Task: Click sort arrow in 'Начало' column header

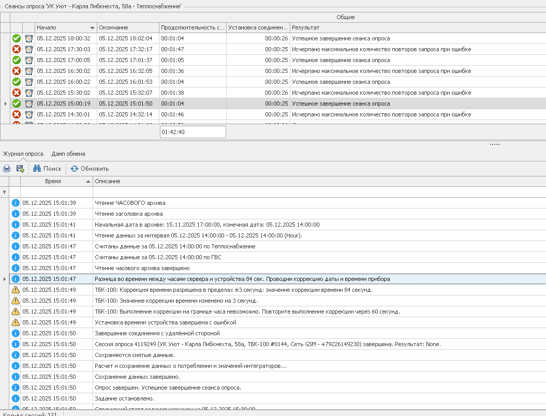Action: point(92,27)
